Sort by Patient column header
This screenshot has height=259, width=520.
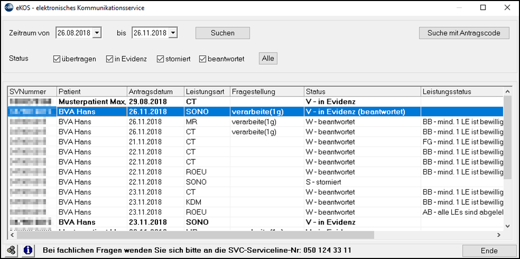[x=92, y=91]
